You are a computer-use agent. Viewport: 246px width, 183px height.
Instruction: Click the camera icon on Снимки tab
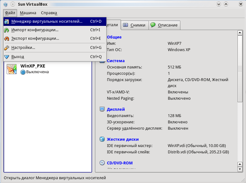click(x=125, y=25)
